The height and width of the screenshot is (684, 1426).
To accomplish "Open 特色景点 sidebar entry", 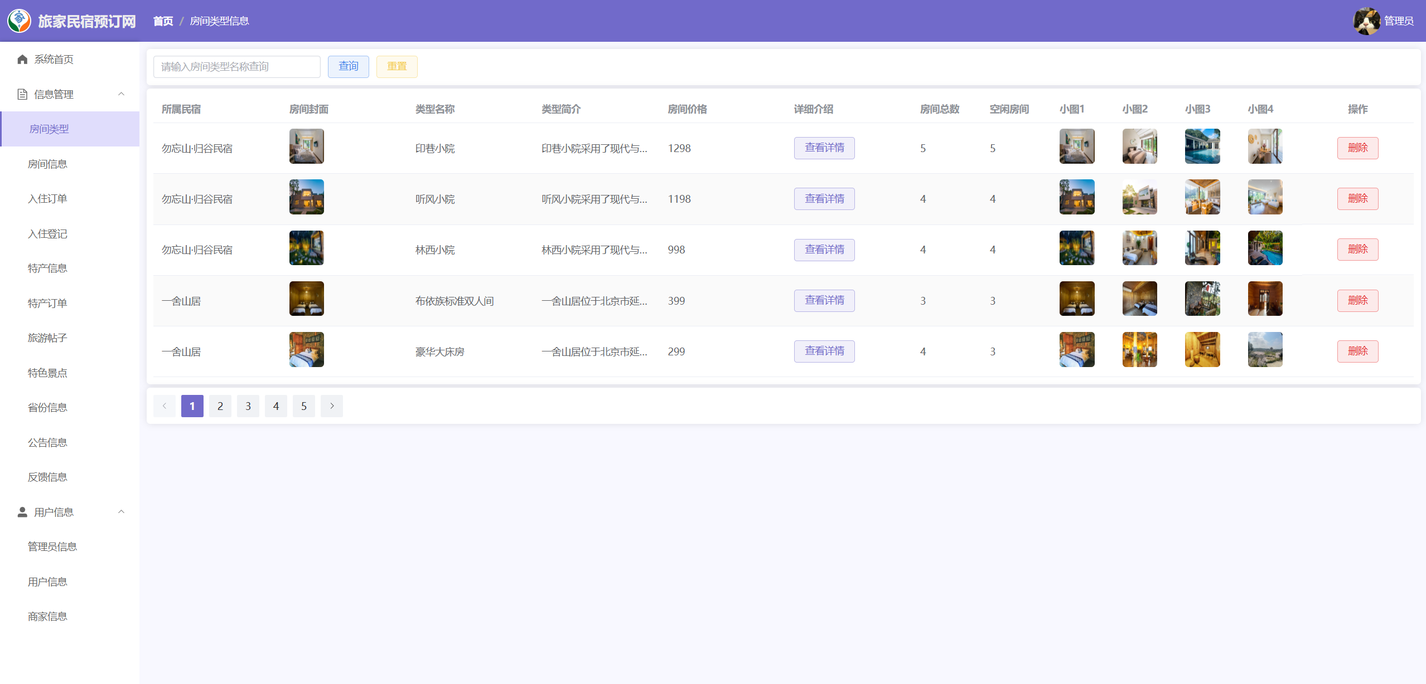I will [47, 373].
